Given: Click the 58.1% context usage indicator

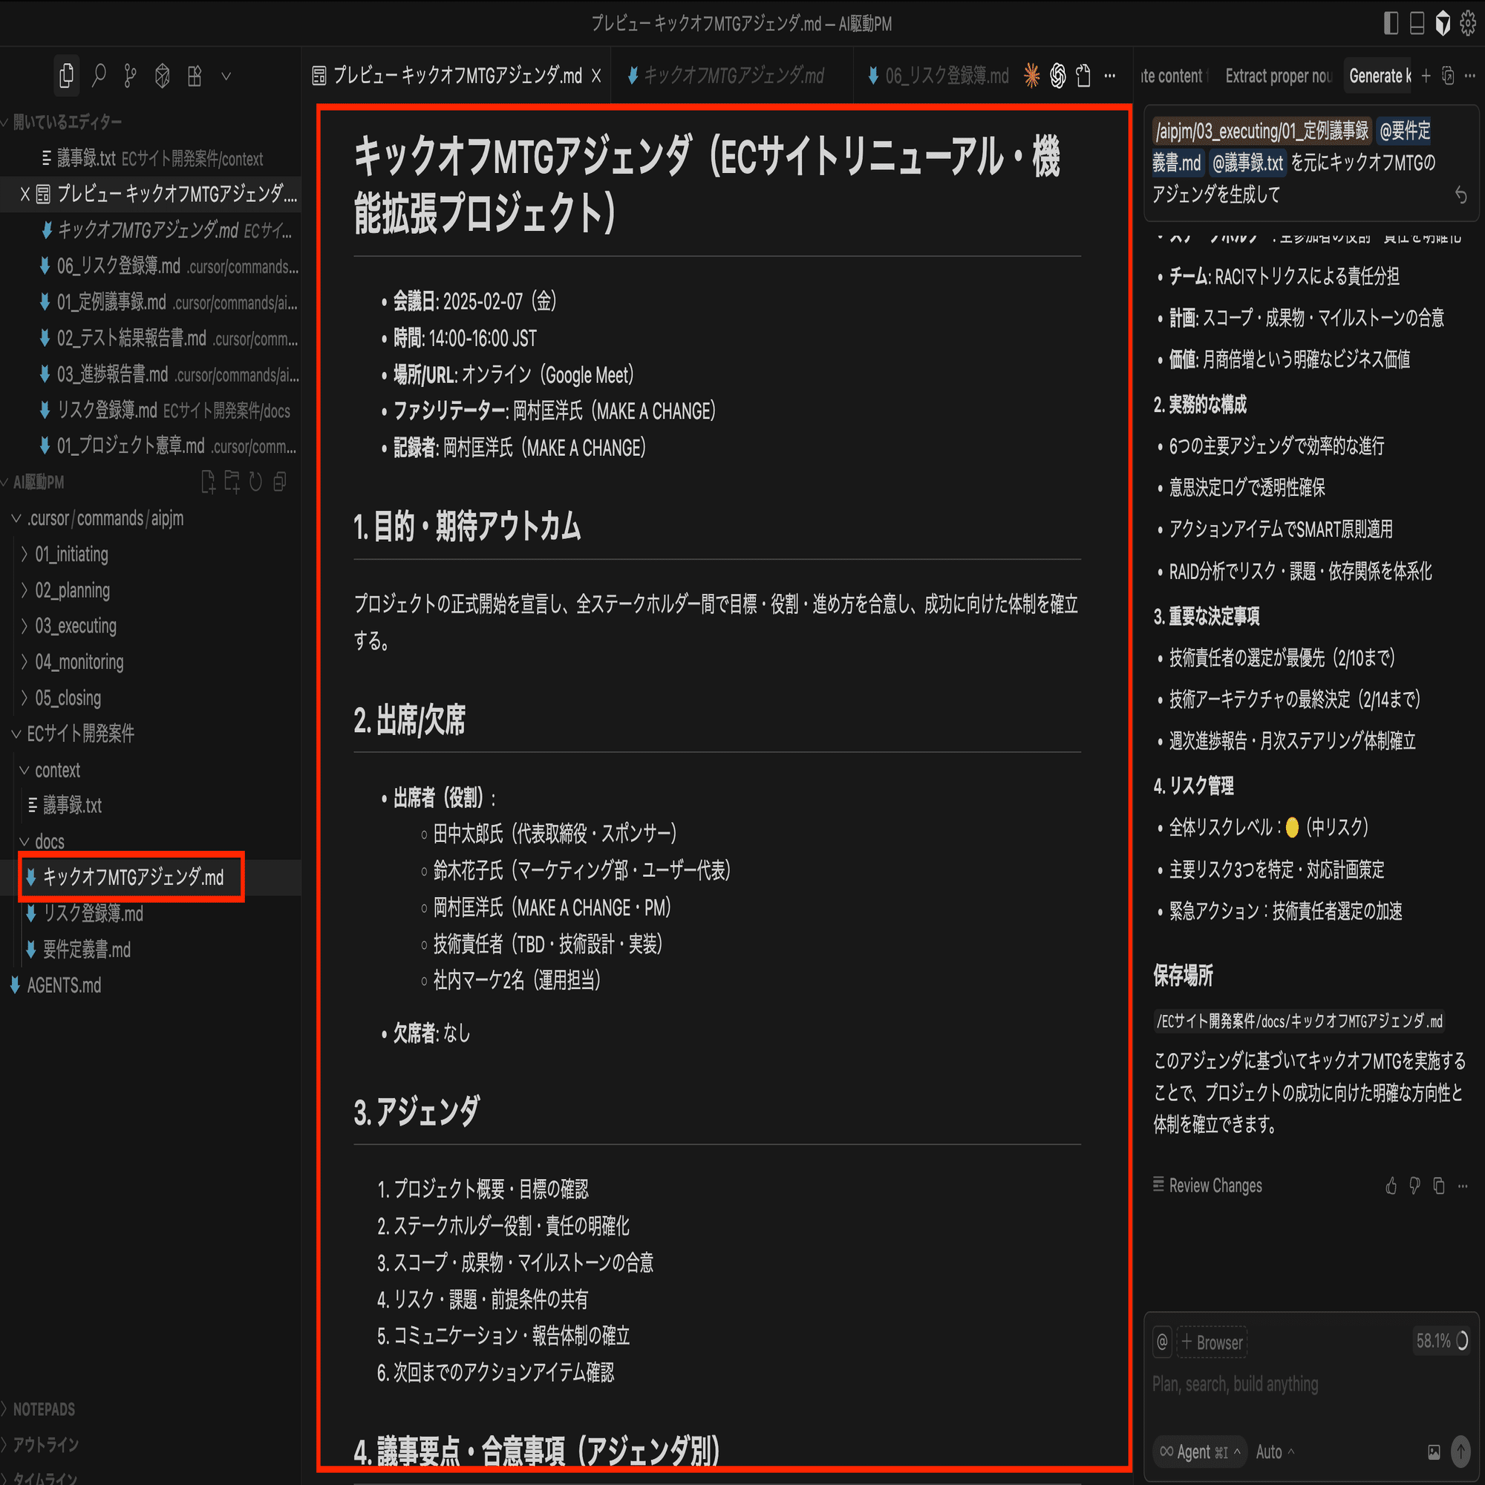Looking at the screenshot, I should (x=1440, y=1341).
